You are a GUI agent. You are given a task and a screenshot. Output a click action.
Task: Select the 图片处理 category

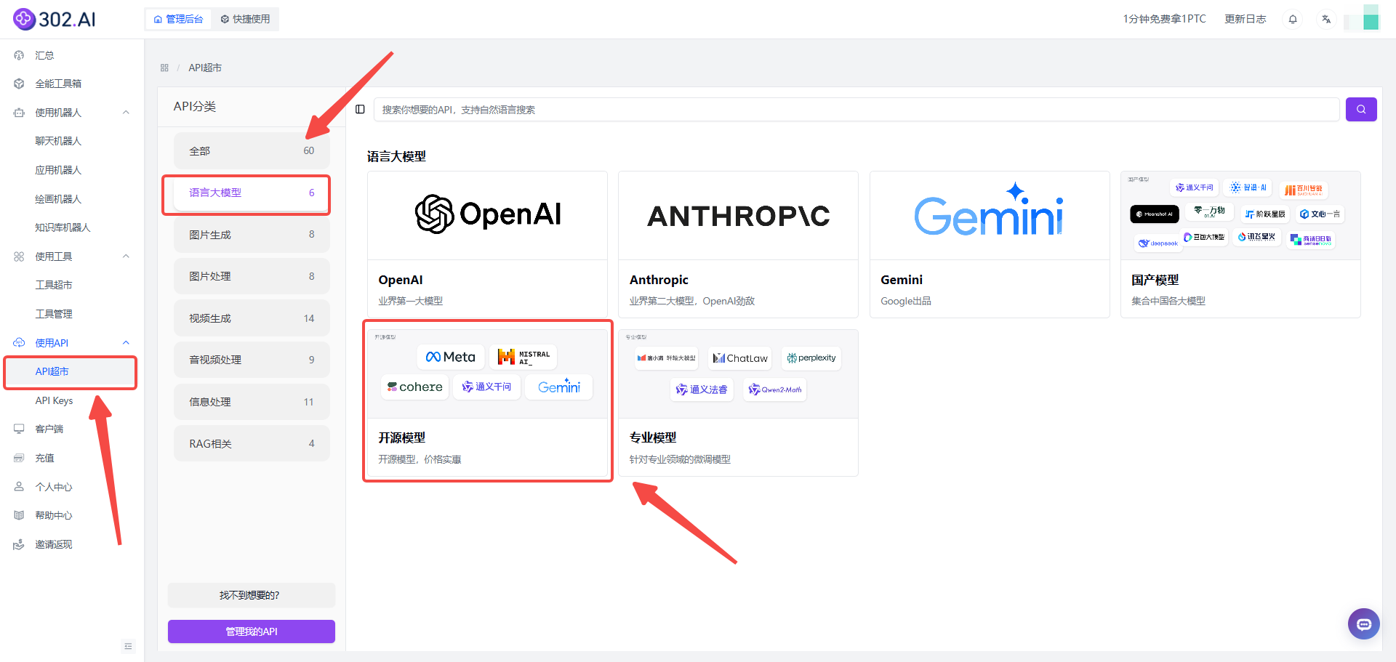252,276
